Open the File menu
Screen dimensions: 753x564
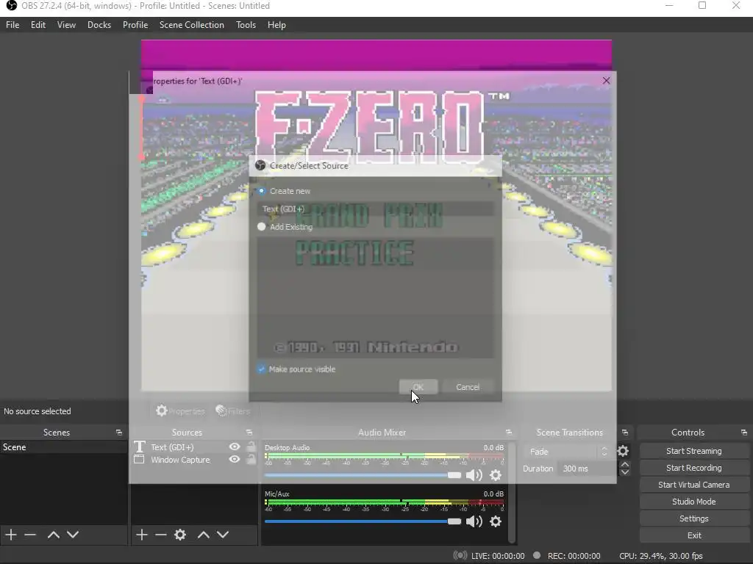[x=13, y=25]
